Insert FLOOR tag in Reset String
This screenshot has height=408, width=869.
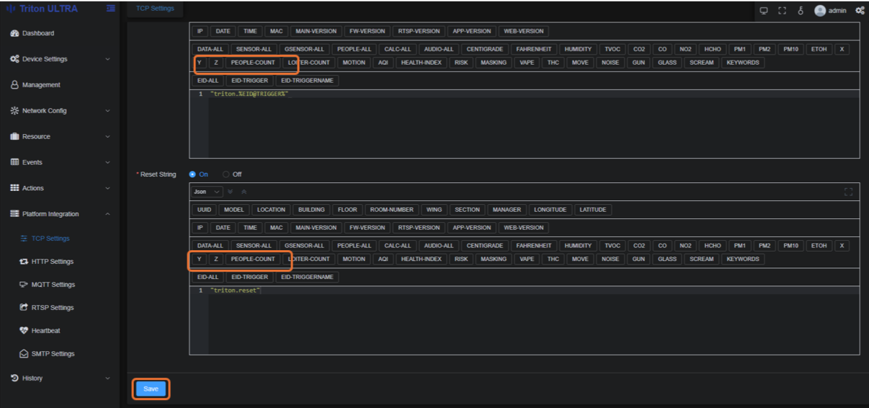coord(347,210)
